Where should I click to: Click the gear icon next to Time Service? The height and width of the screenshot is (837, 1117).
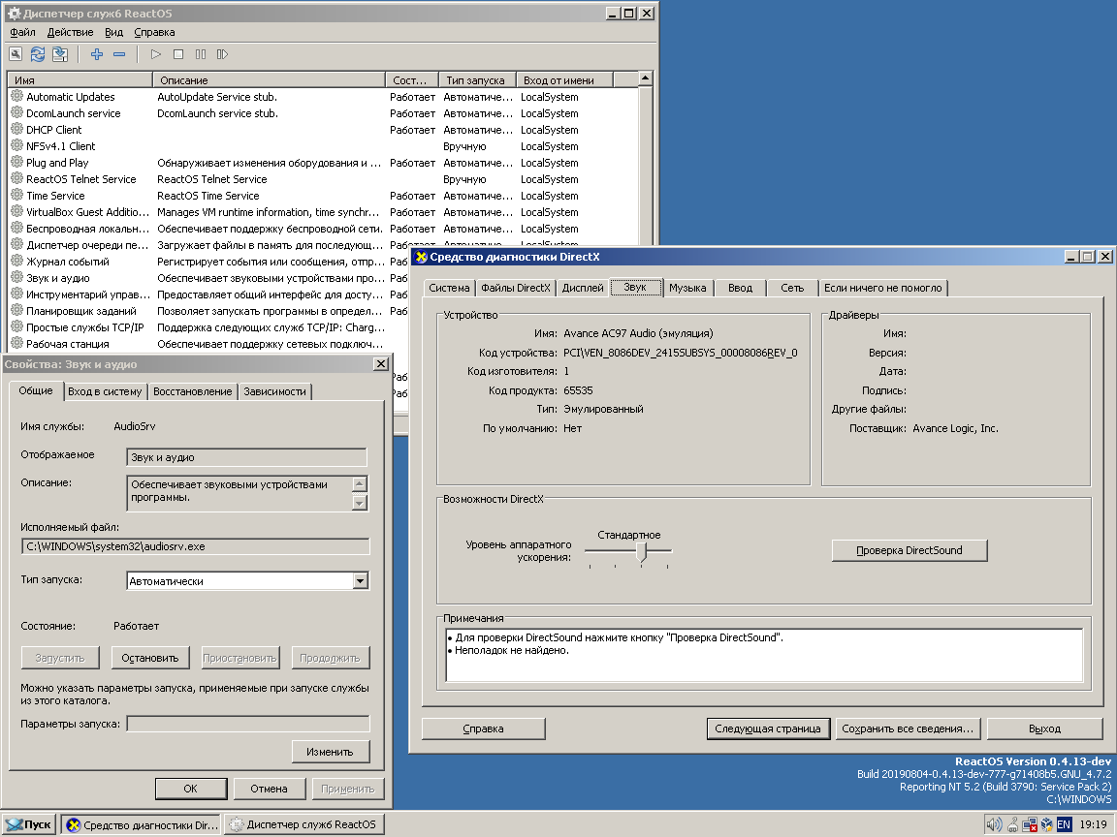[x=17, y=195]
